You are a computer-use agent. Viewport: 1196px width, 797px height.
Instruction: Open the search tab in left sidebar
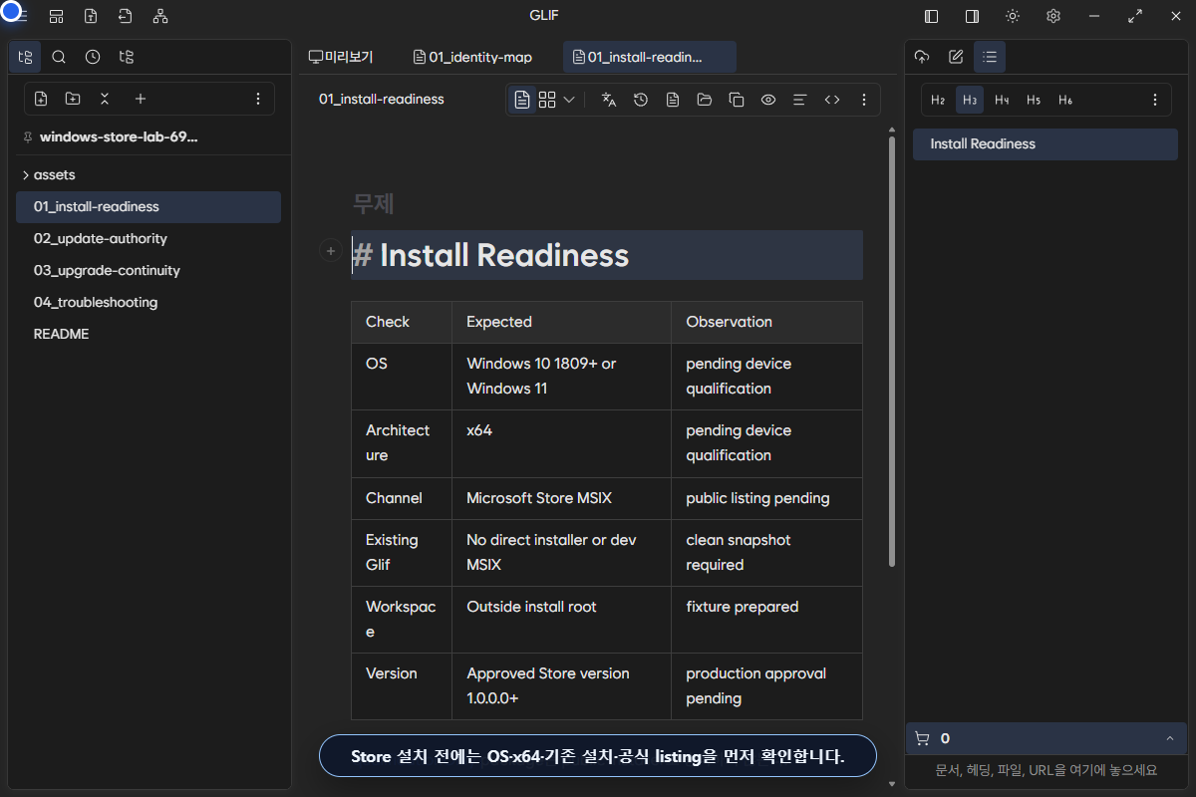pos(59,57)
